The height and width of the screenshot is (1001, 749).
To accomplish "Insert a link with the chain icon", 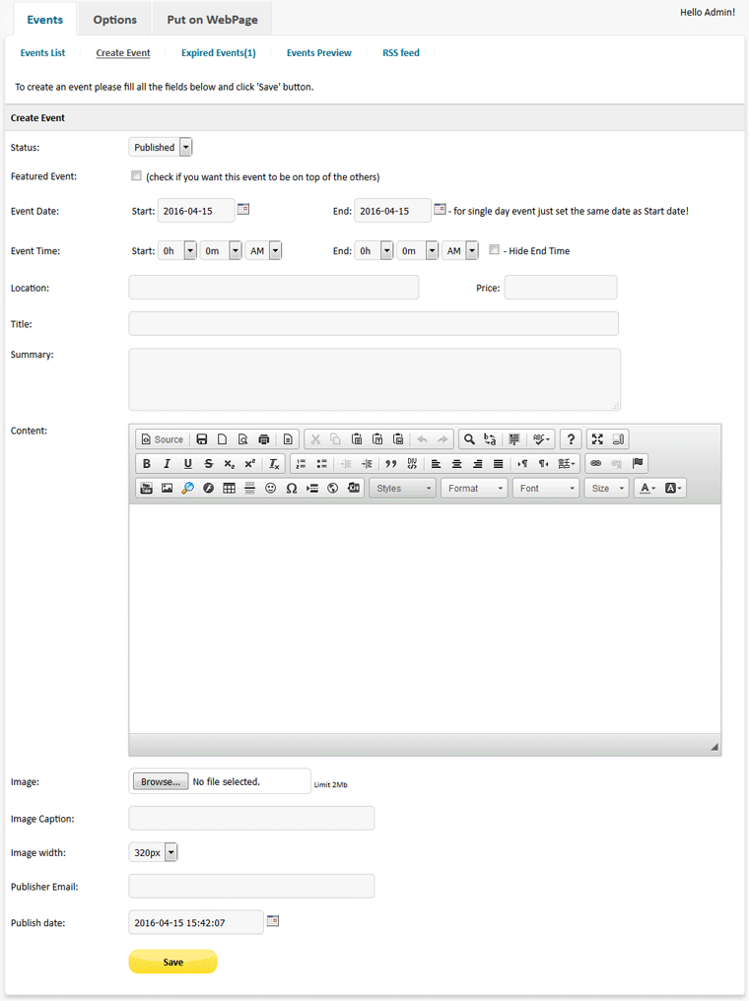I will [x=595, y=464].
